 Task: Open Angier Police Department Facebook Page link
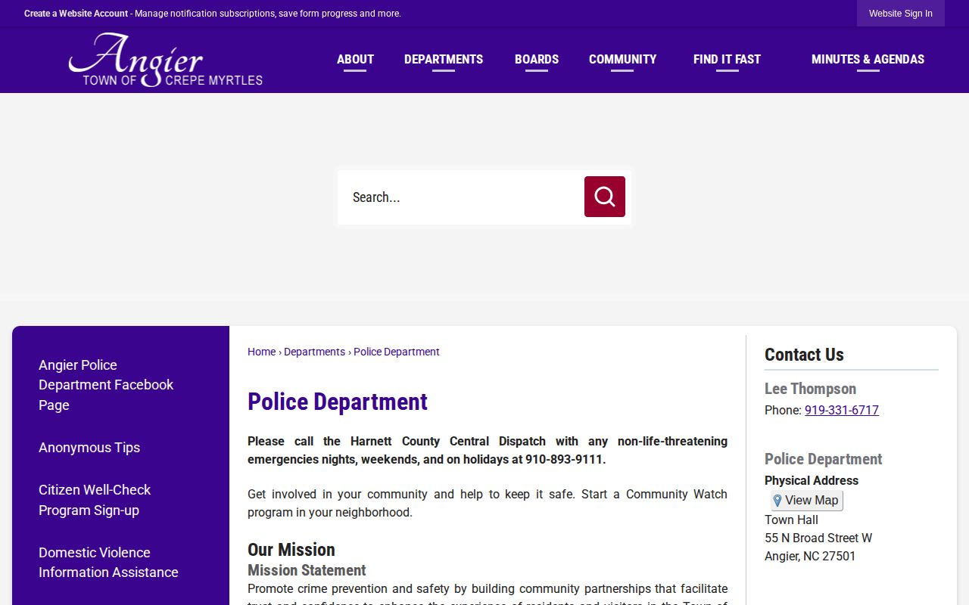106,385
